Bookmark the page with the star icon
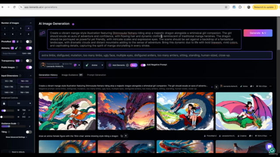Screen dimensions: 280x157 click(226, 7)
